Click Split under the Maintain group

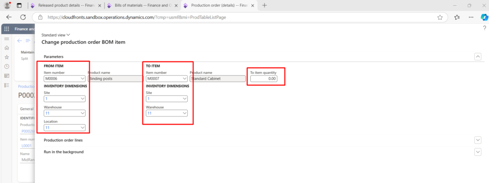tap(24, 58)
